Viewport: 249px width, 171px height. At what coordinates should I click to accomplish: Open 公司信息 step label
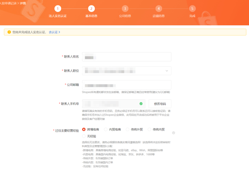click(x=125, y=16)
